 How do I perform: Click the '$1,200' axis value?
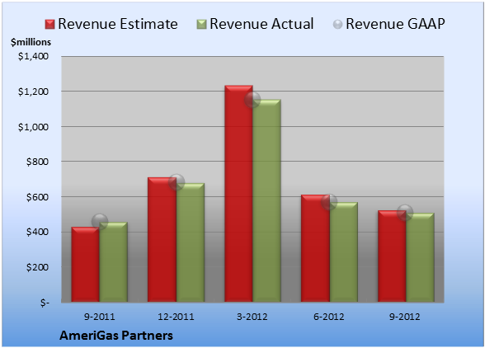33,92
